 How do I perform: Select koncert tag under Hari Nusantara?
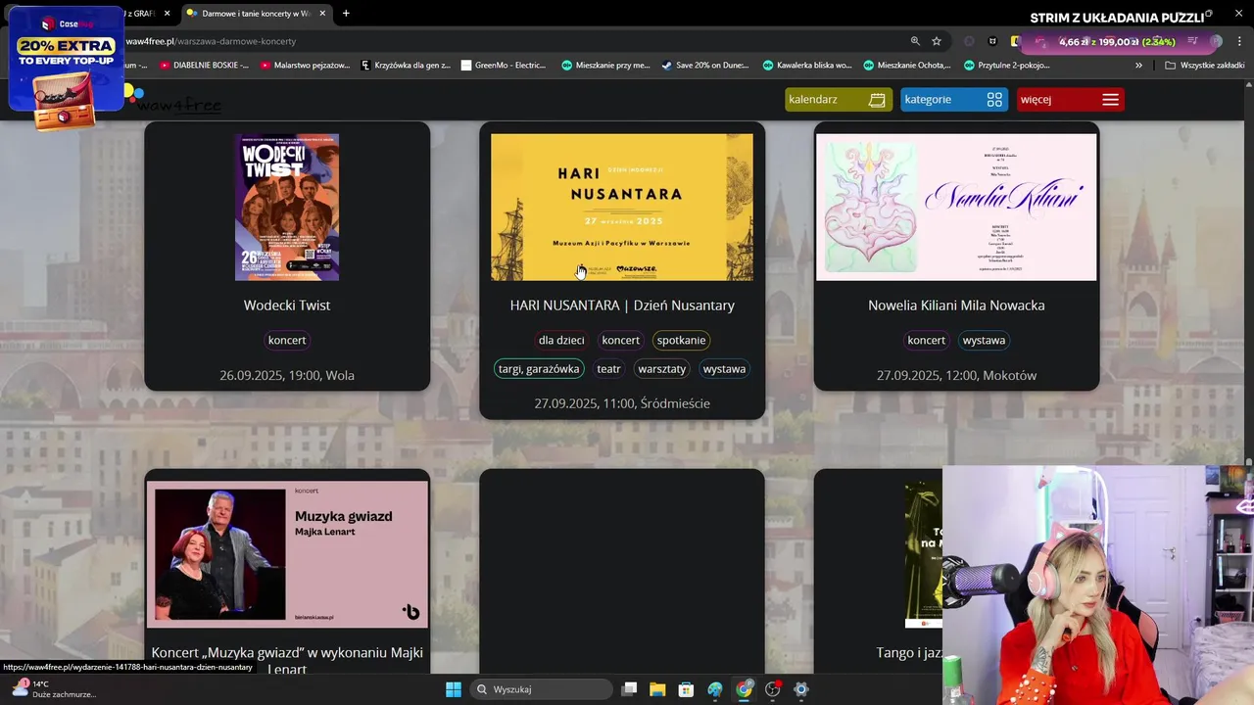coord(620,341)
